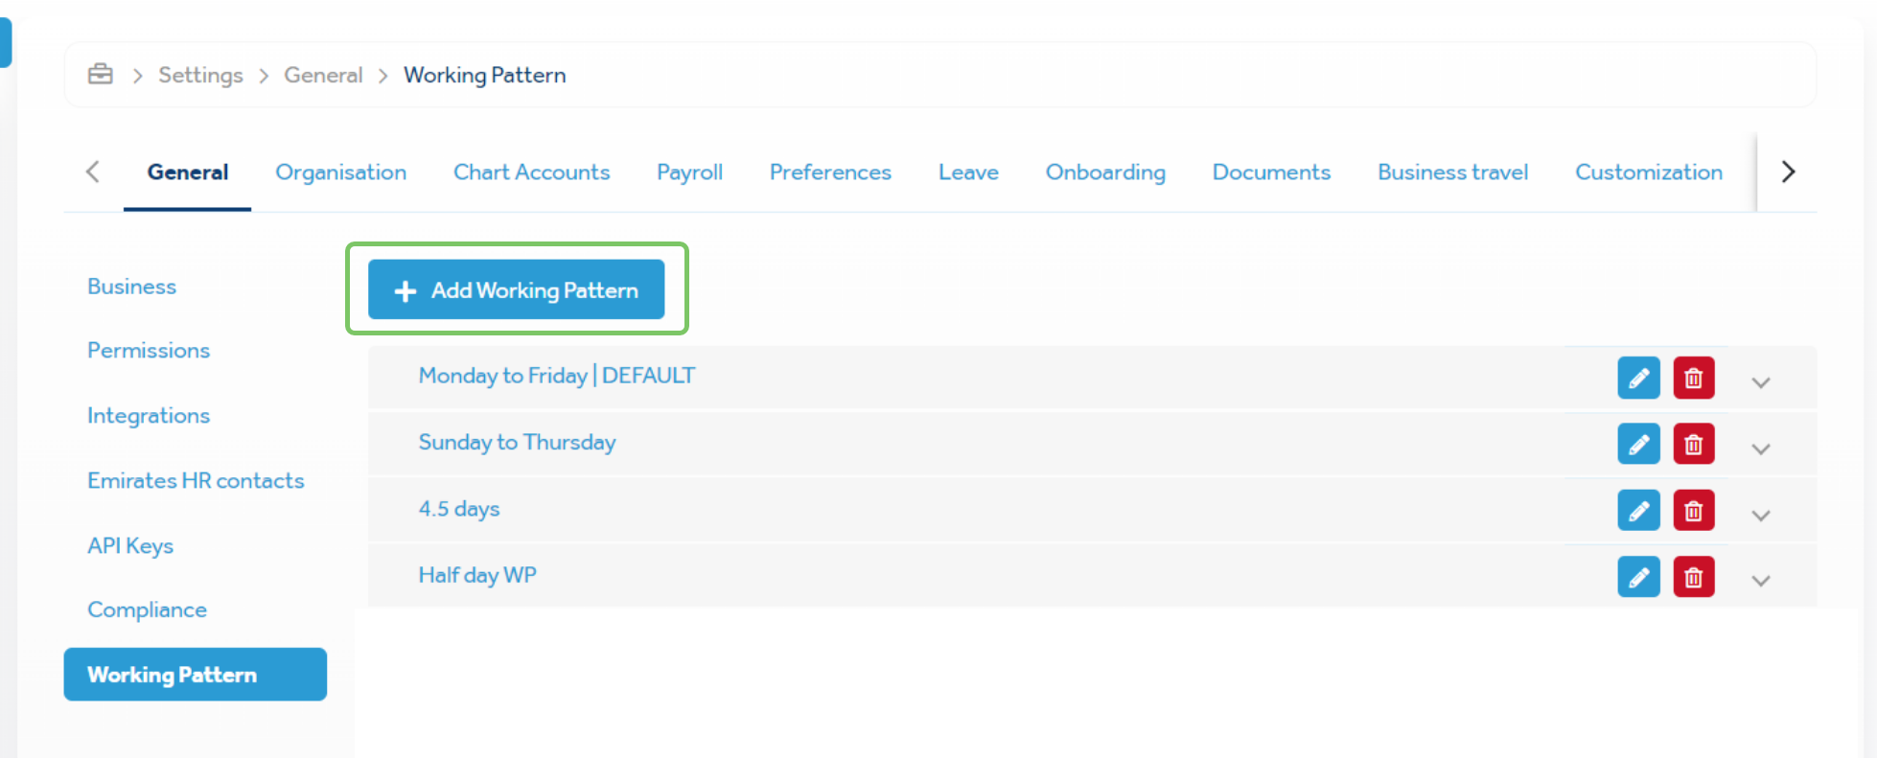
Task: Click the briefcase home icon in breadcrumb
Action: pyautogui.click(x=101, y=75)
